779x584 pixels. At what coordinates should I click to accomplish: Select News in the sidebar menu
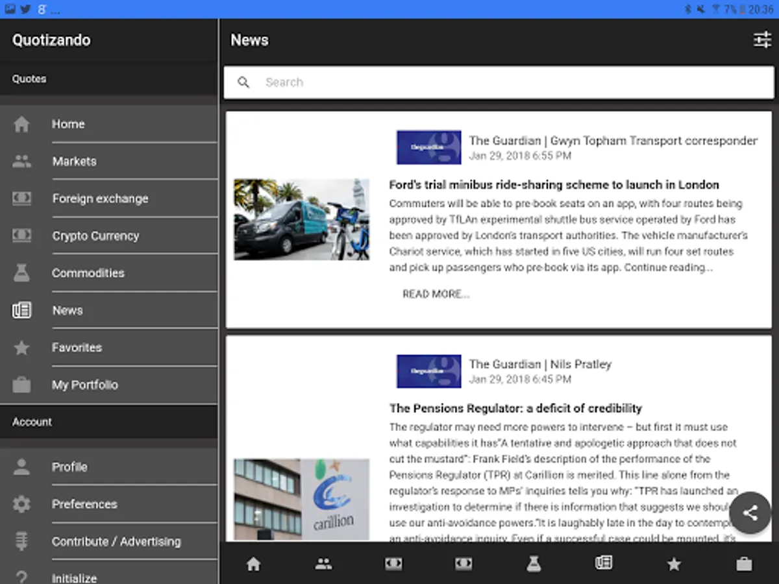109,310
